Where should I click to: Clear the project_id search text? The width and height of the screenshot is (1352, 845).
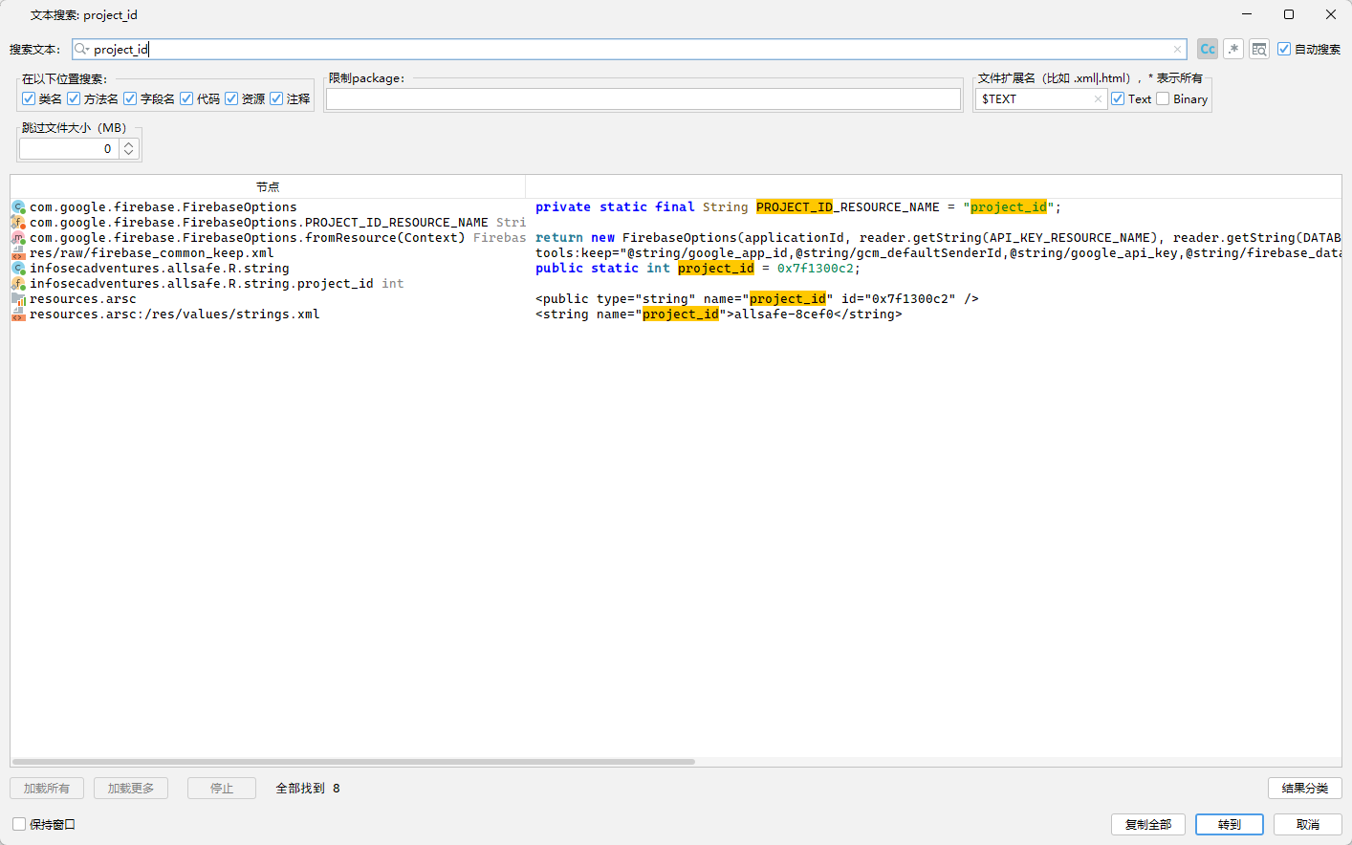(x=1177, y=49)
